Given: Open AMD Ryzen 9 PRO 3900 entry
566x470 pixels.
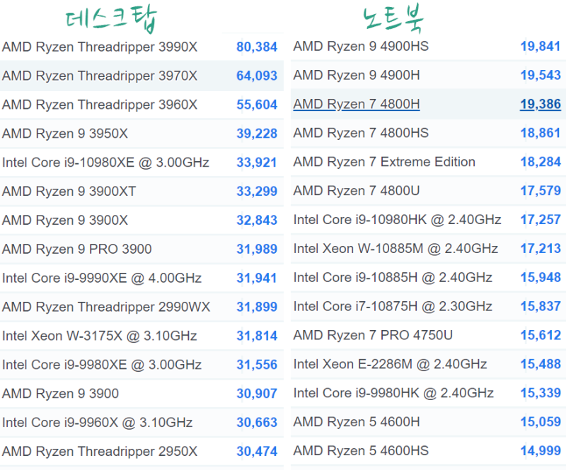Looking at the screenshot, I should coord(77,249).
